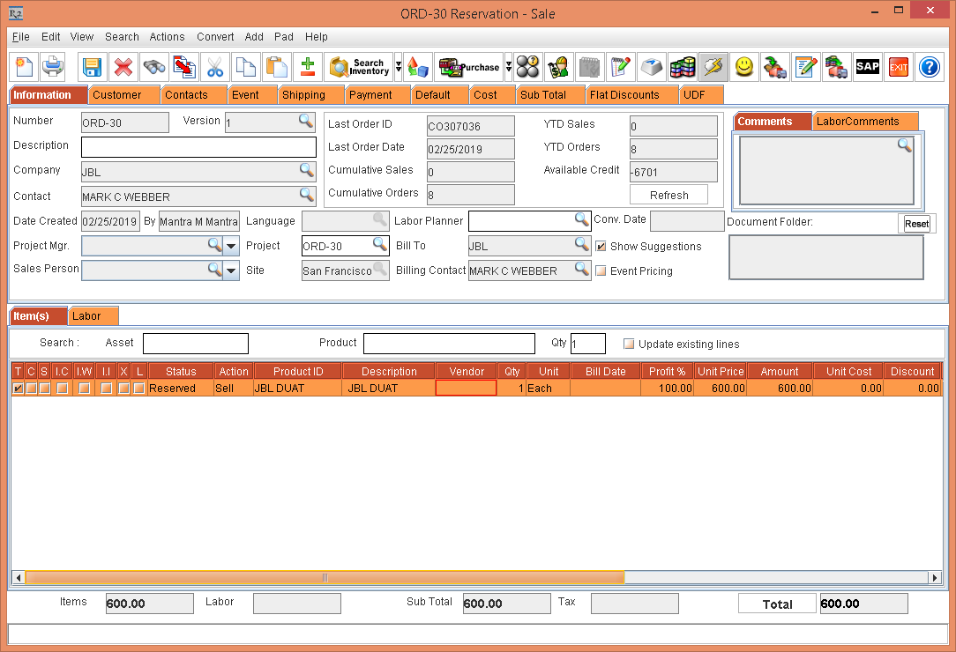Click the Vendor cell of JBL DUAT row
956x652 pixels.
(466, 389)
